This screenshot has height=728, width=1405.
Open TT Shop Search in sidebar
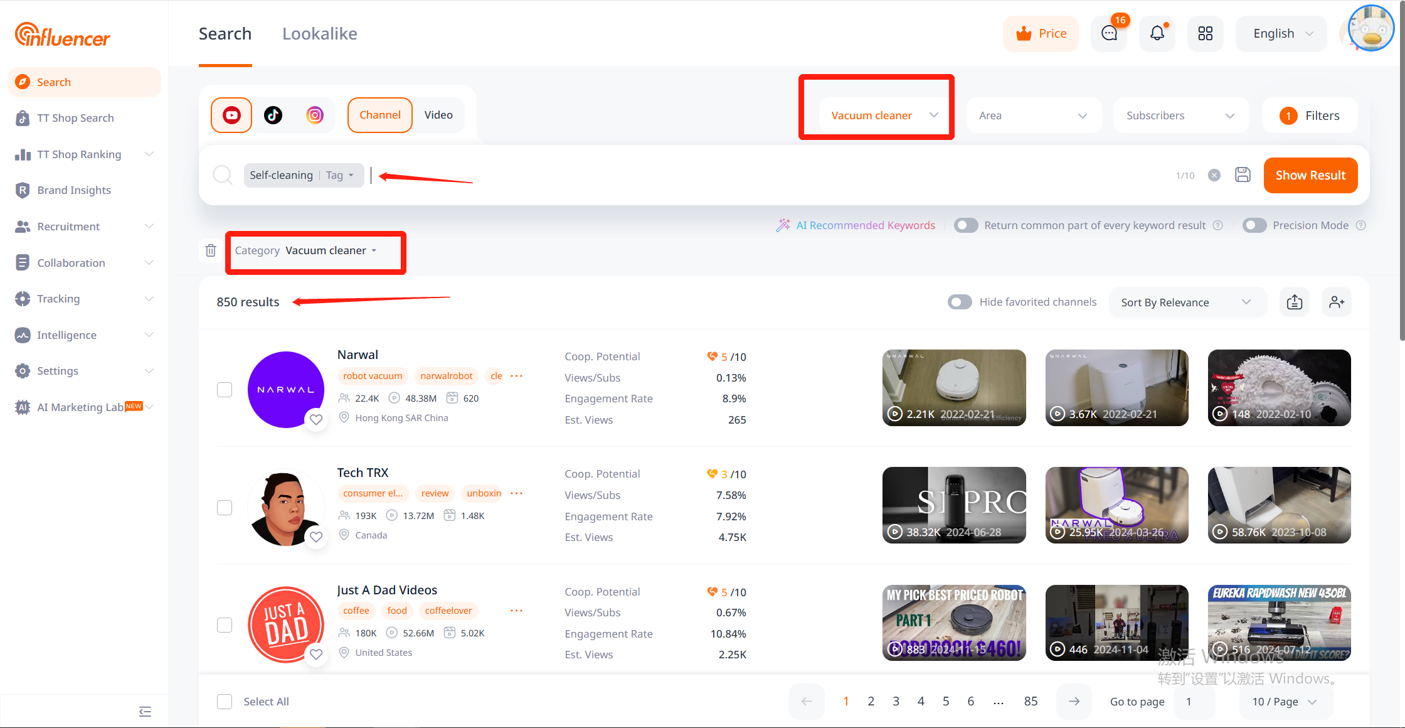(75, 118)
